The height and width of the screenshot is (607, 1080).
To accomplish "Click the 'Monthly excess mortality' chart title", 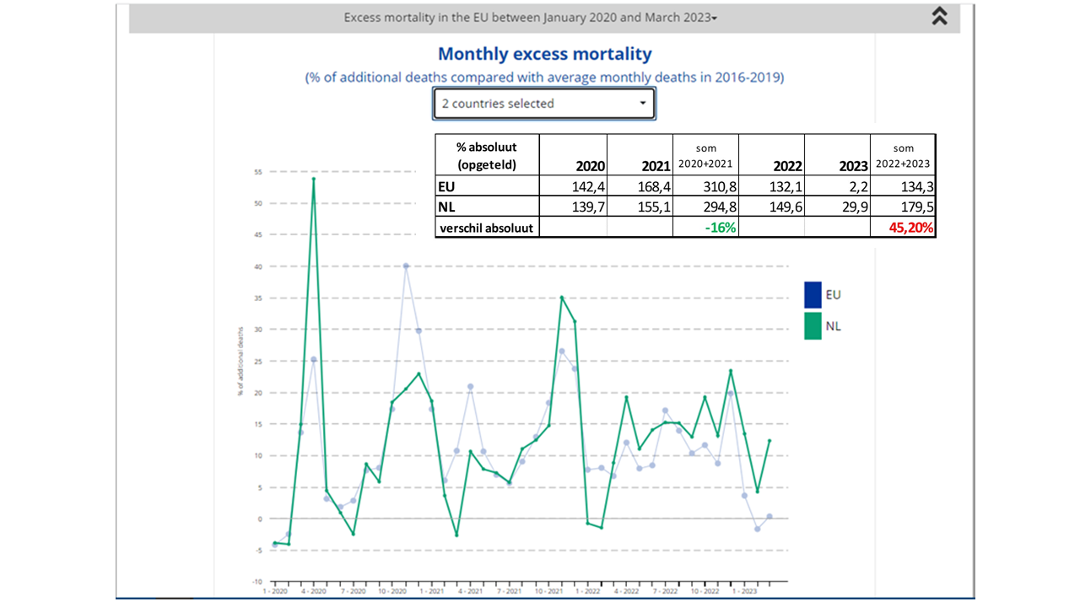I will 544,54.
